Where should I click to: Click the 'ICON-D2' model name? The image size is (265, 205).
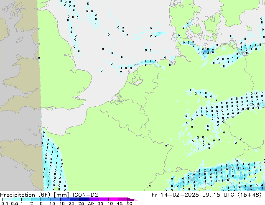click(x=85, y=195)
